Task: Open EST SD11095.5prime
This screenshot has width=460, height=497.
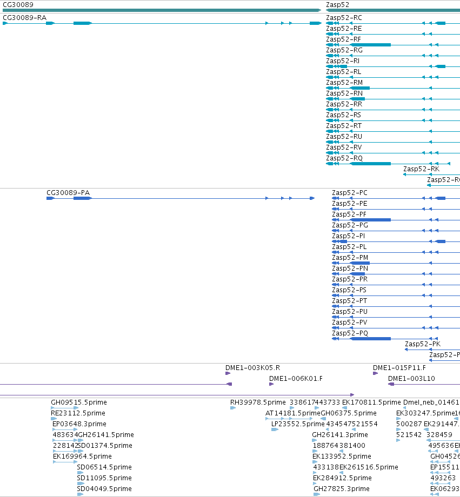Action: 104,478
